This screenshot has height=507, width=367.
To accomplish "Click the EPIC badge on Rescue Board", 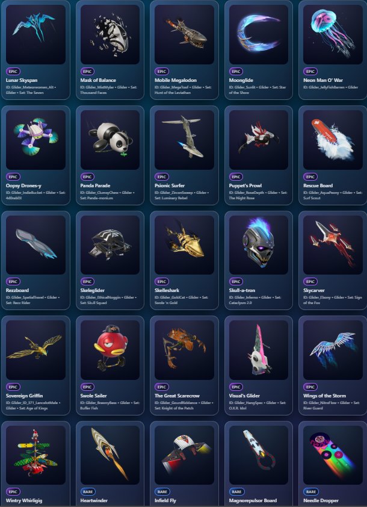I will (310, 177).
